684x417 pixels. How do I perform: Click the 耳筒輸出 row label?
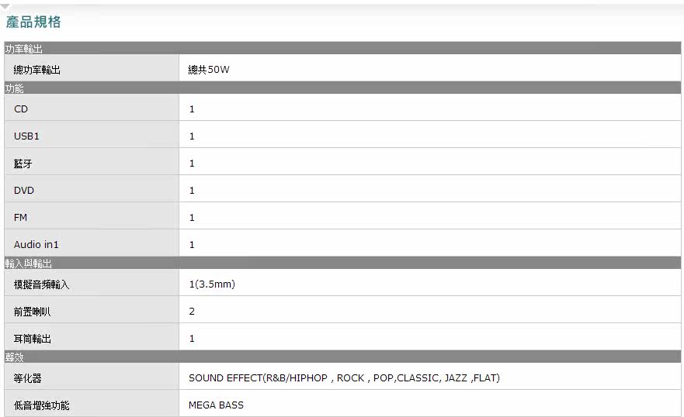pyautogui.click(x=33, y=339)
